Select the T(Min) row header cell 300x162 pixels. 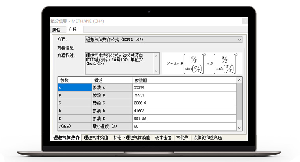tap(75, 127)
